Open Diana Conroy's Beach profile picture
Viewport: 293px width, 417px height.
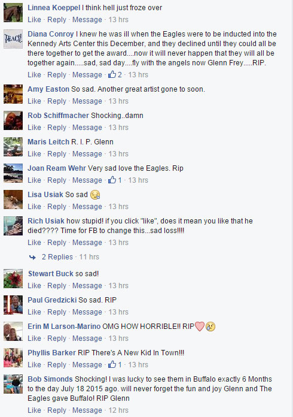(13, 39)
